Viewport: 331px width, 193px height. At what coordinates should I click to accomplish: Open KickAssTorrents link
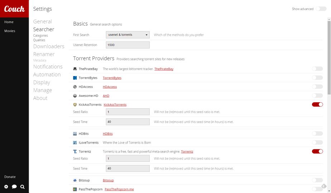[x=115, y=105]
